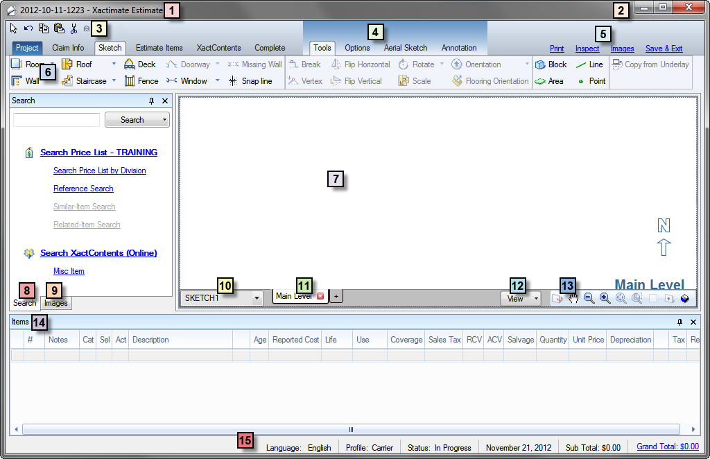
Task: Open the Orientation dropdown arrow
Action: [x=527, y=64]
